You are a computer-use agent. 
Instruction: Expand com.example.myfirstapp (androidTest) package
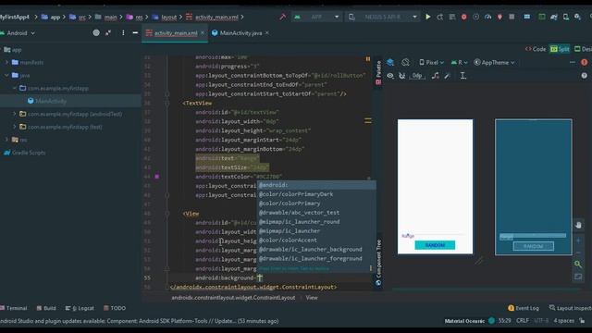(15, 114)
